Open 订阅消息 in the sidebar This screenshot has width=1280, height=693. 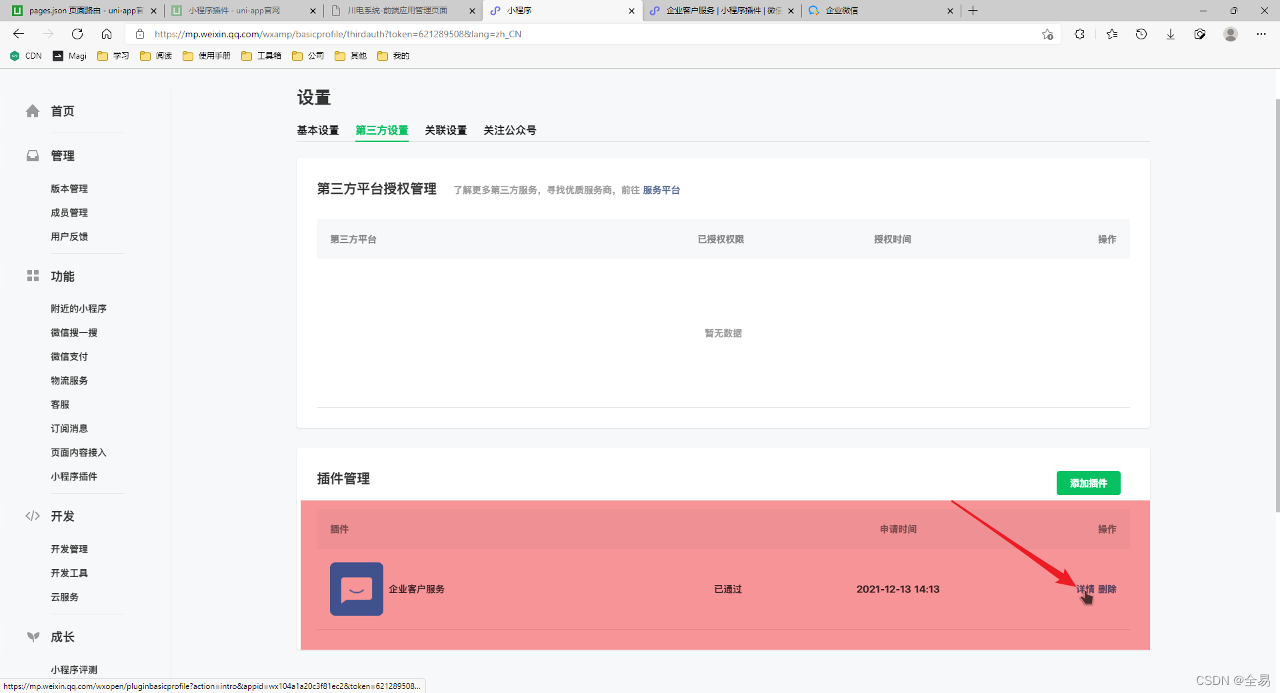coord(69,428)
